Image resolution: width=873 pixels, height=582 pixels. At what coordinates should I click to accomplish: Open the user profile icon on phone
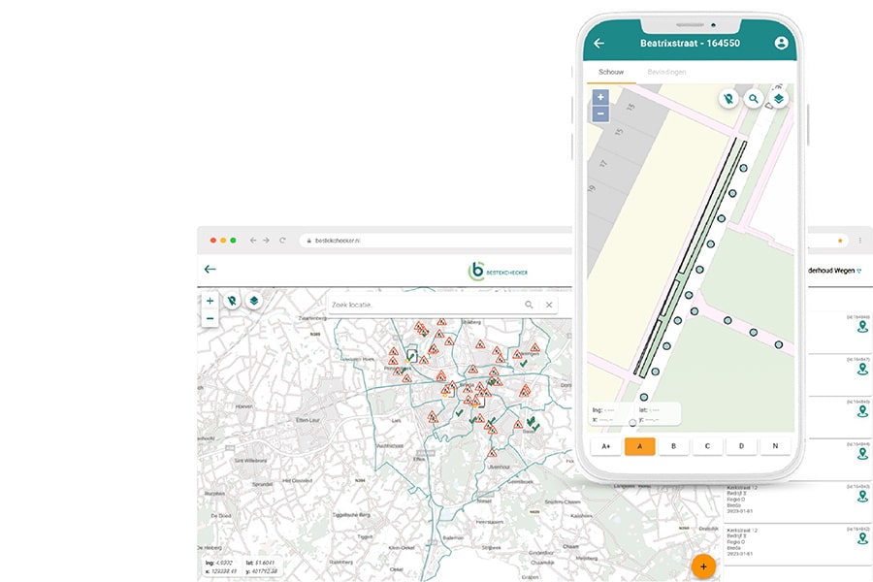click(781, 44)
